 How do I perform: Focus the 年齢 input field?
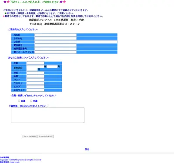click(x=35, y=63)
